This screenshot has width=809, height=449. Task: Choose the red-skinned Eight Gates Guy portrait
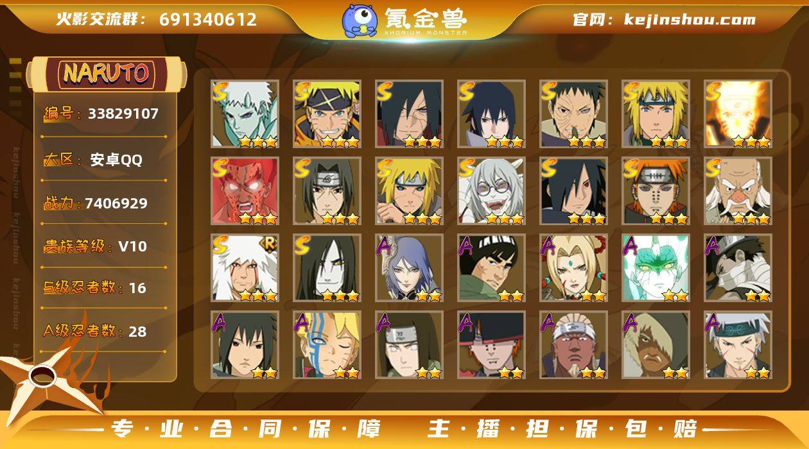[245, 191]
